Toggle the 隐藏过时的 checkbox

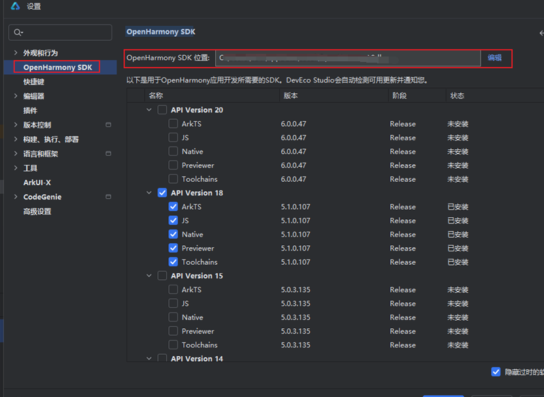point(496,372)
